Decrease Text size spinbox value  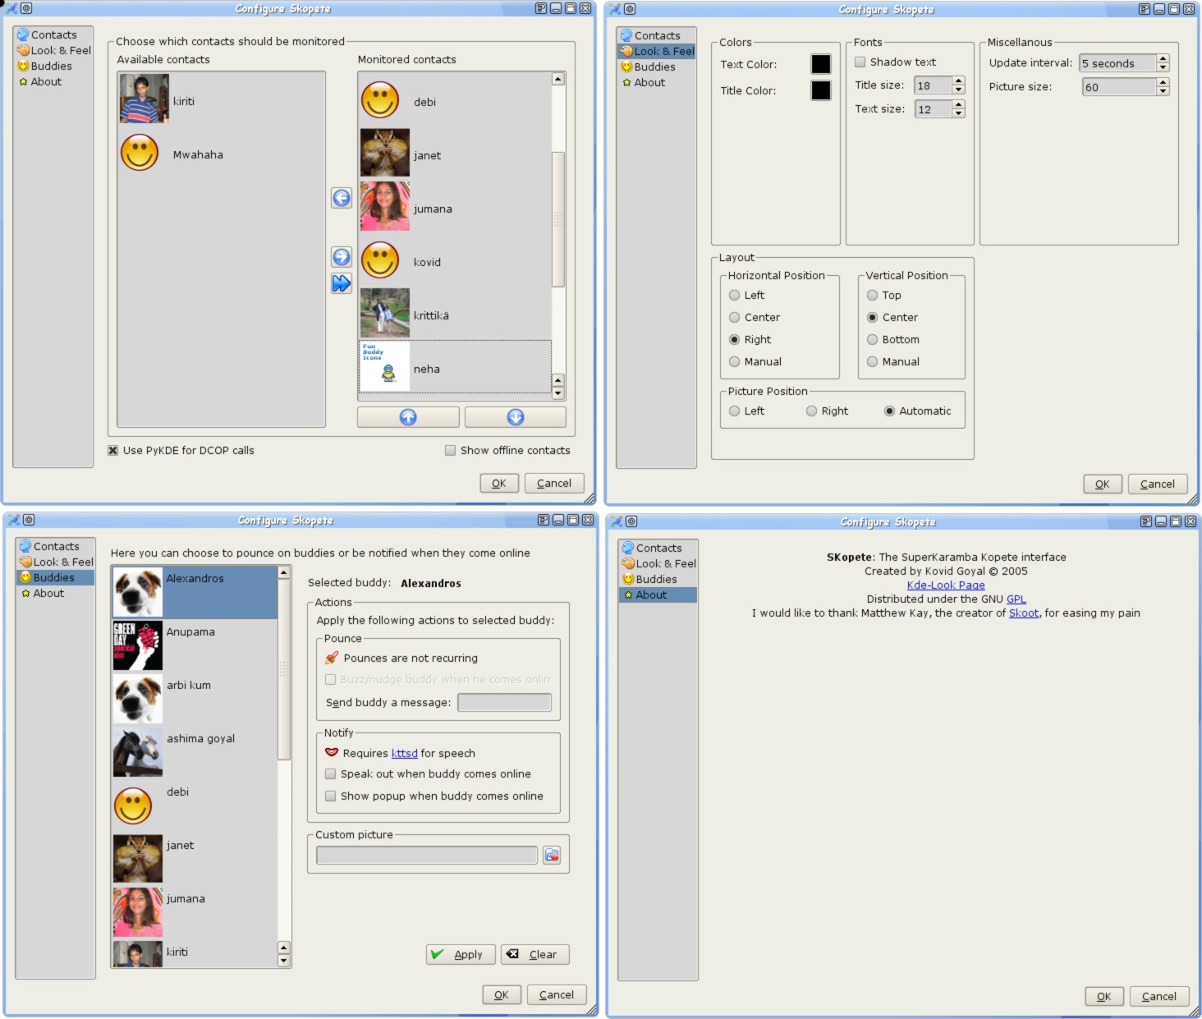[958, 113]
